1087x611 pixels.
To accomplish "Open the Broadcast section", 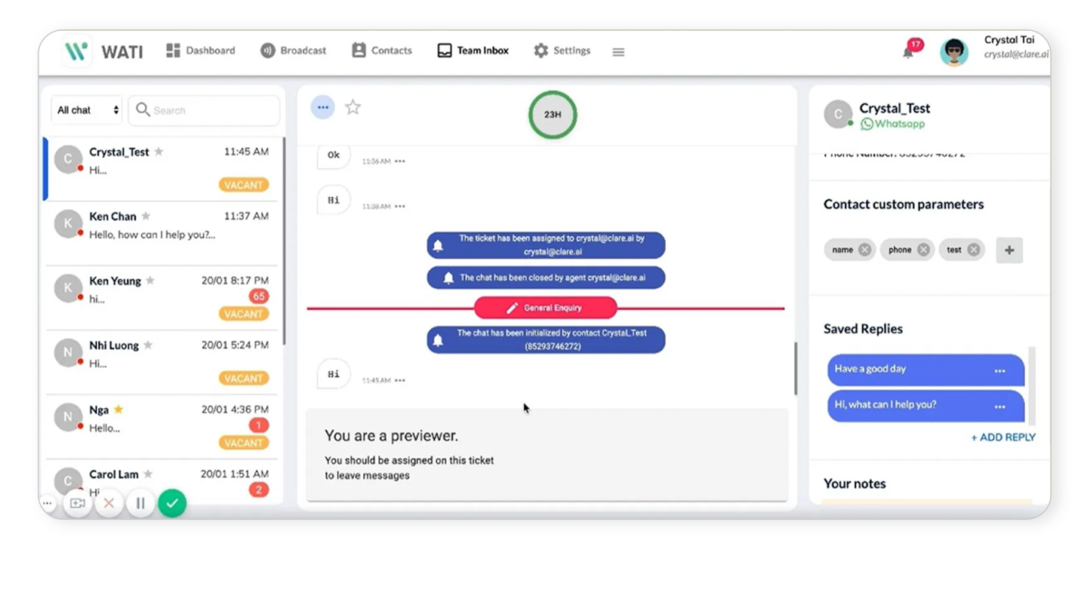I will pyautogui.click(x=293, y=50).
